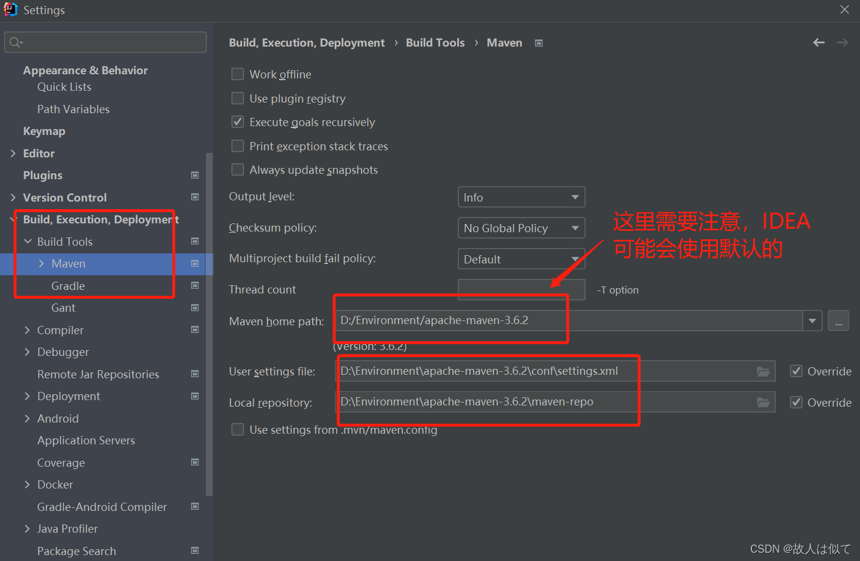Click the settings tree vertical scrollbar
860x561 pixels.
pyautogui.click(x=209, y=324)
